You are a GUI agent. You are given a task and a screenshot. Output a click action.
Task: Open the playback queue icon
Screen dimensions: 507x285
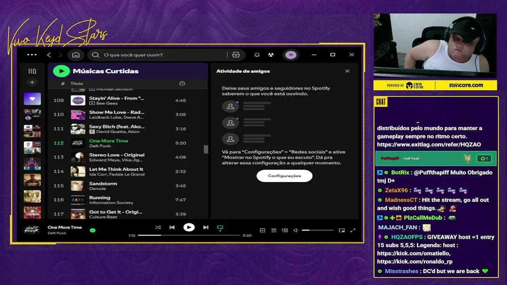(274, 230)
